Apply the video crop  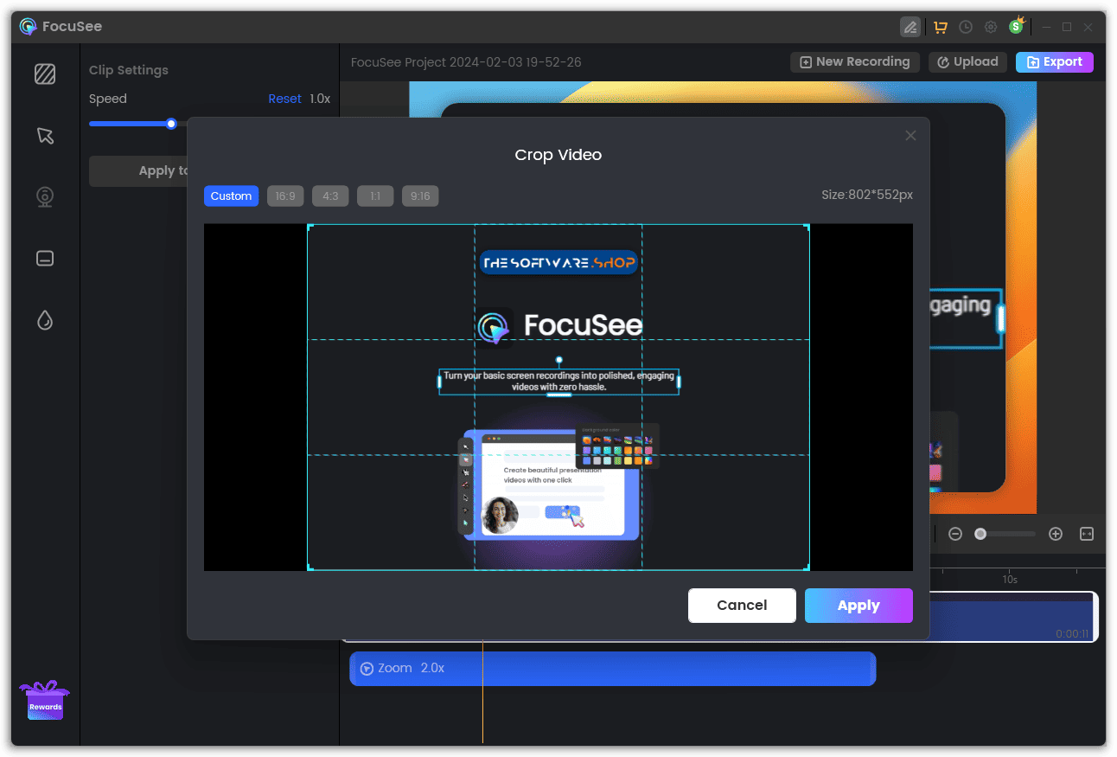point(858,606)
